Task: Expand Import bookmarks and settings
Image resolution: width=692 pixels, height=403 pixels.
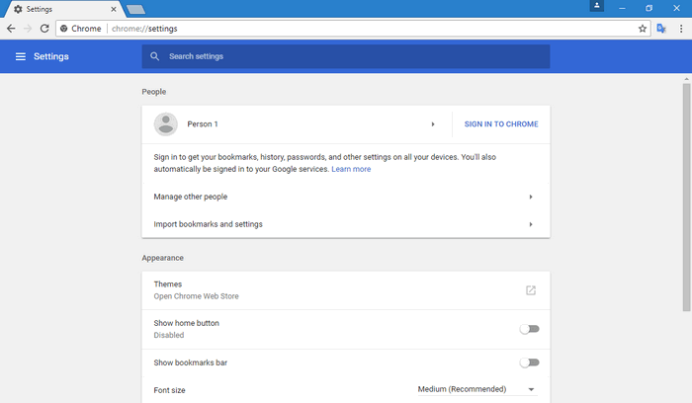Action: (x=346, y=224)
